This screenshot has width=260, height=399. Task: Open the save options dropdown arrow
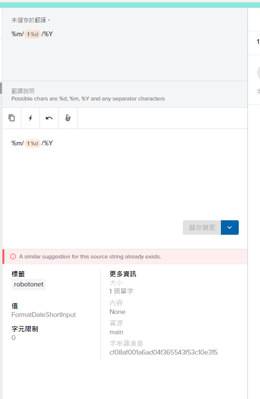[230, 228]
